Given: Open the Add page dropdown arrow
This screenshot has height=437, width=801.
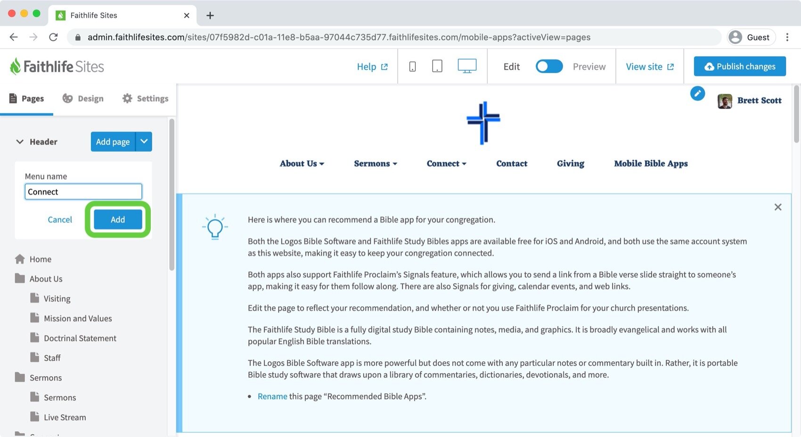Looking at the screenshot, I should [144, 141].
